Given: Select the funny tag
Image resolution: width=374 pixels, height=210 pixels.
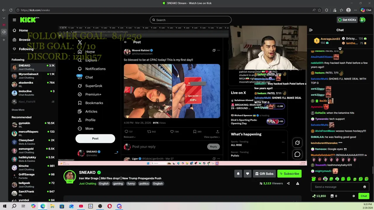Looking at the screenshot, I should coord(131,183).
